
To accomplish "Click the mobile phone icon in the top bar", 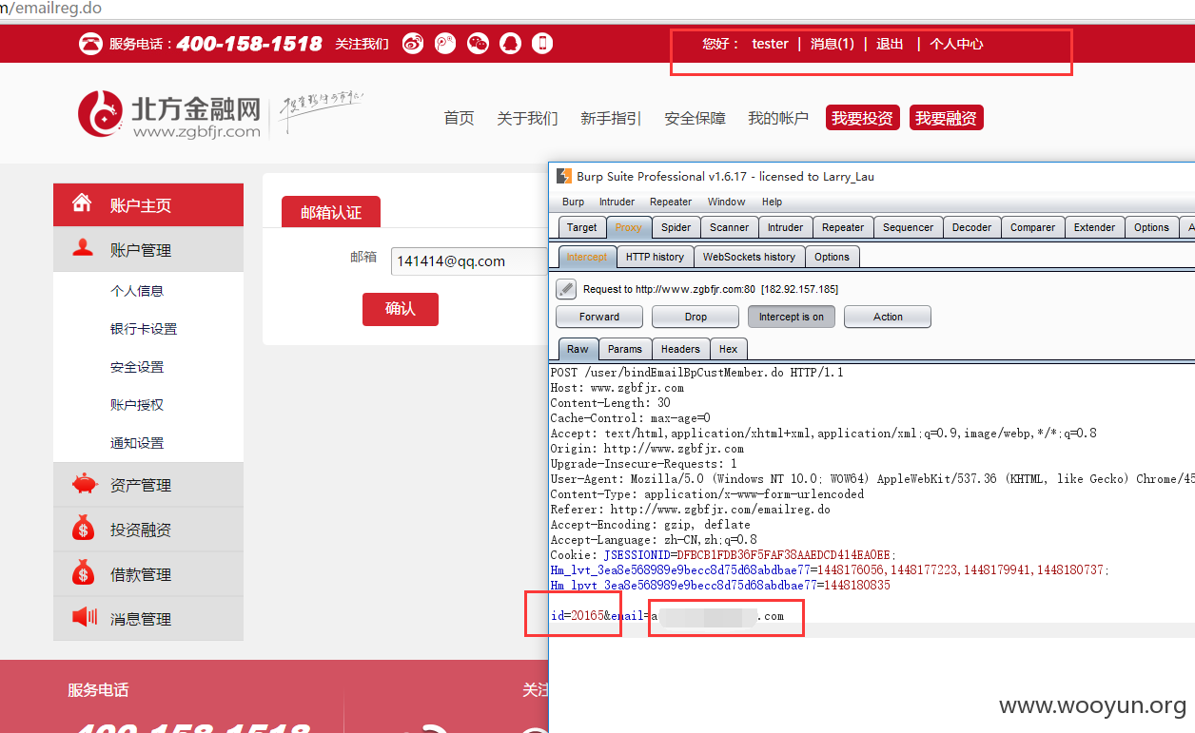I will click(542, 44).
